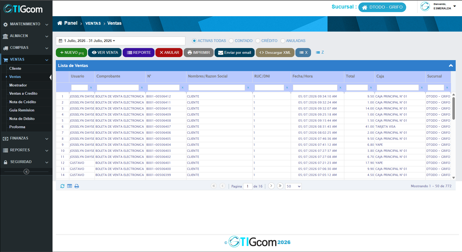462x252 pixels.
Task: Open the ESMERALDA user menu arrow
Action: pyautogui.click(x=455, y=6)
